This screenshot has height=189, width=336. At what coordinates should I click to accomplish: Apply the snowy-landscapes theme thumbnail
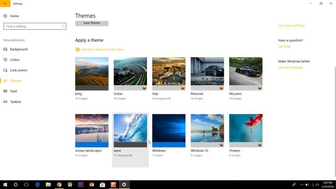92,131
